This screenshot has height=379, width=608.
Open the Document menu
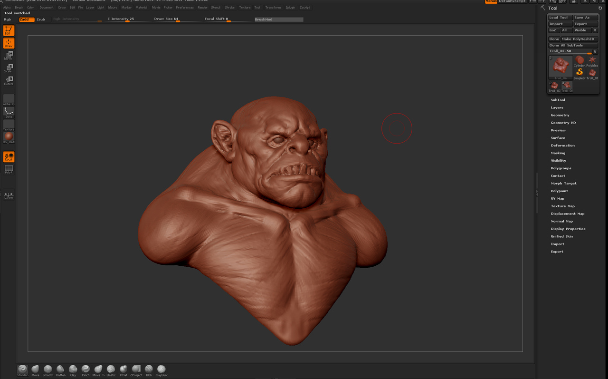[47, 8]
